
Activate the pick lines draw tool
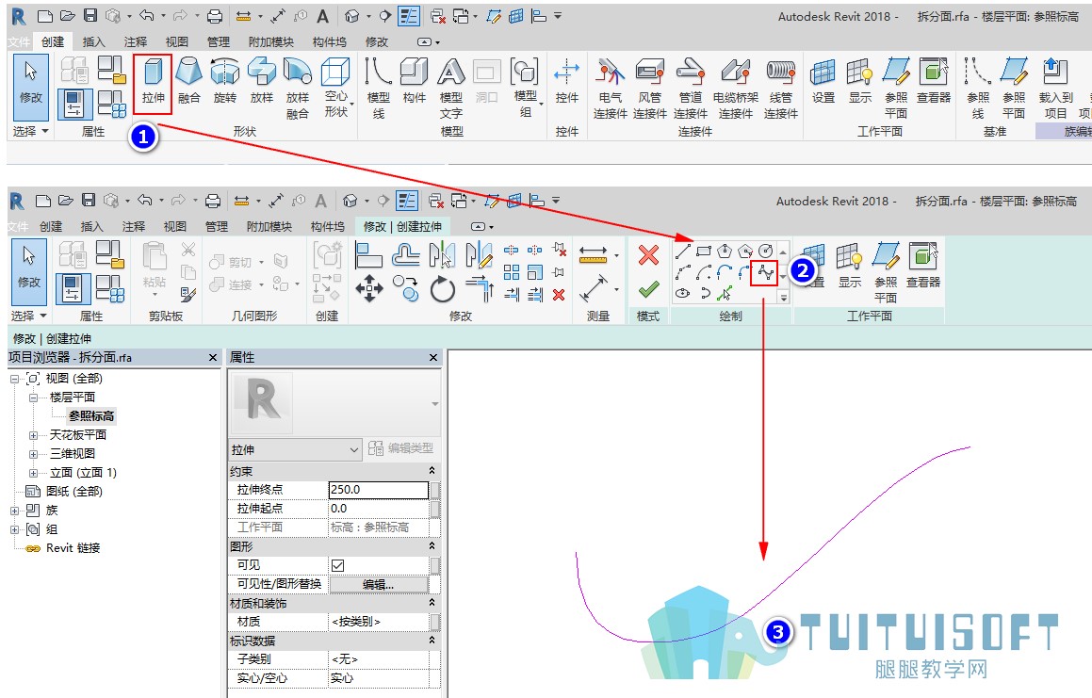coord(725,293)
